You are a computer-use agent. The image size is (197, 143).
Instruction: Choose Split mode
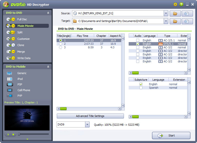20,32
